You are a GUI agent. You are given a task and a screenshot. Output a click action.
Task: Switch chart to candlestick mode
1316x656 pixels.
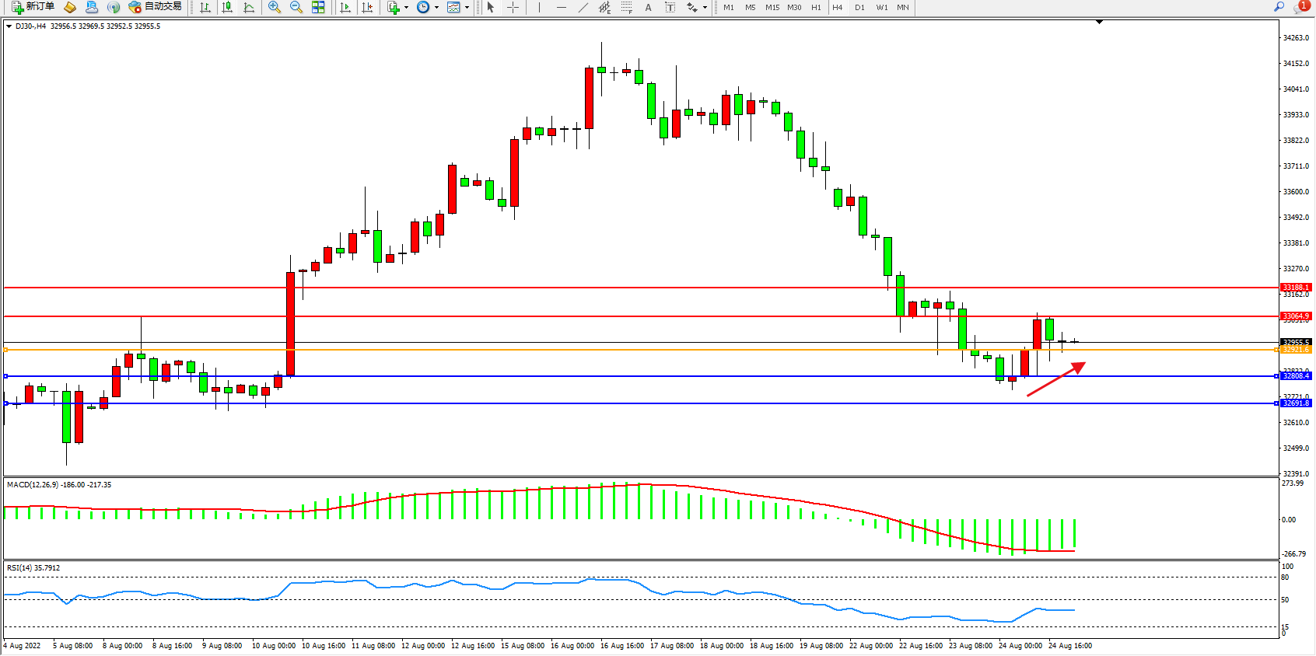(227, 7)
